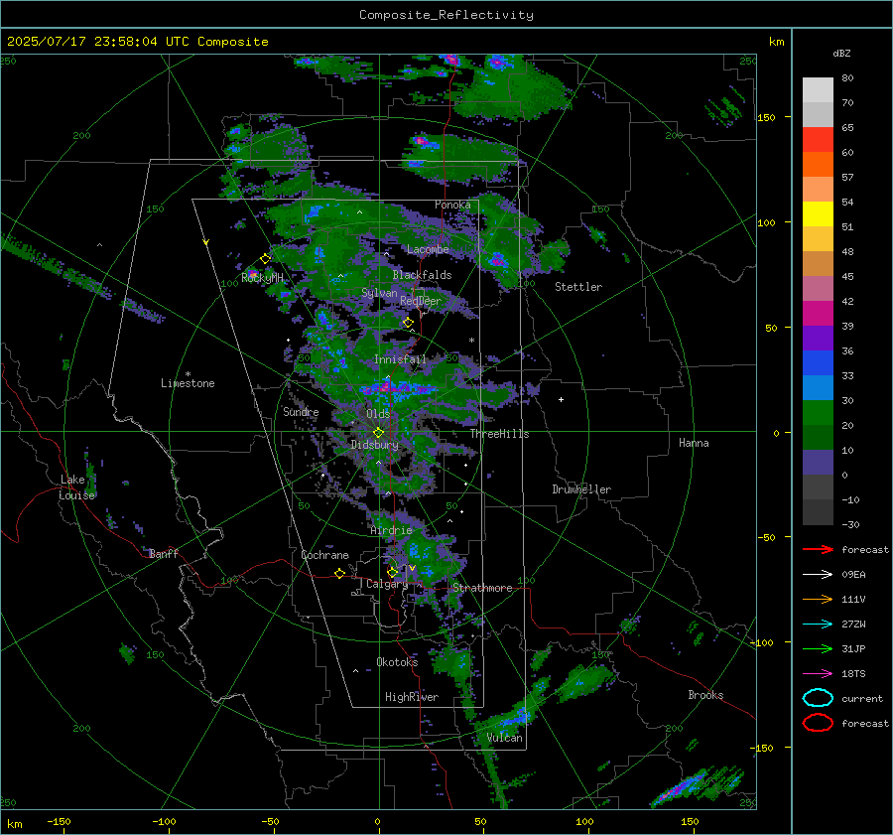Select the light gray 80 dBZ color swatch

tap(818, 89)
